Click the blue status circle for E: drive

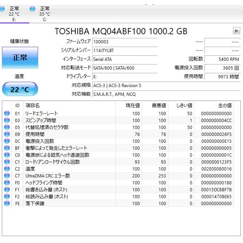(2, 9)
